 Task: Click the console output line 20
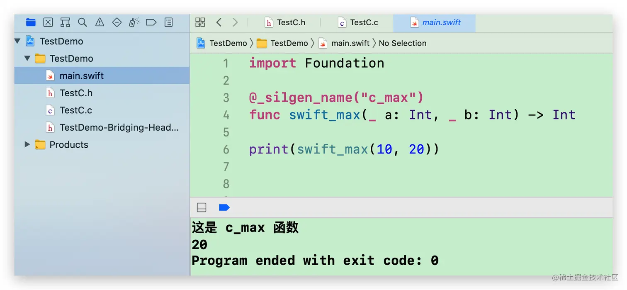point(199,245)
